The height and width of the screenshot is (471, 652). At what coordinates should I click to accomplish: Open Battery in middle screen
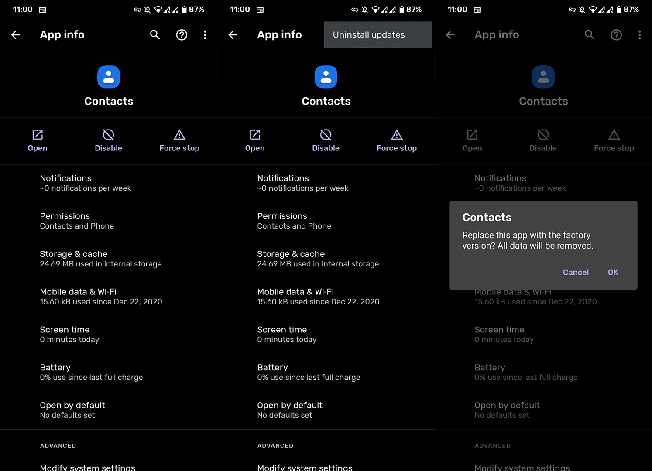326,372
